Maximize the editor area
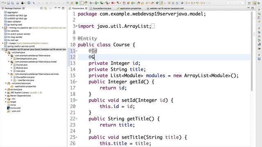 click(x=253, y=8)
